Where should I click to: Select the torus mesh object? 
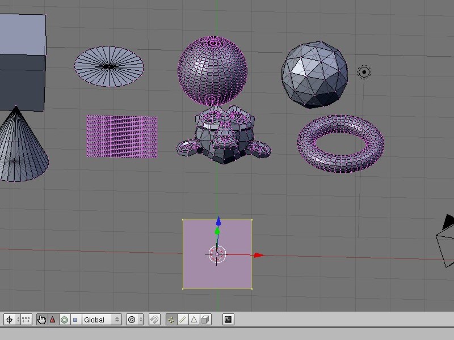(x=341, y=144)
